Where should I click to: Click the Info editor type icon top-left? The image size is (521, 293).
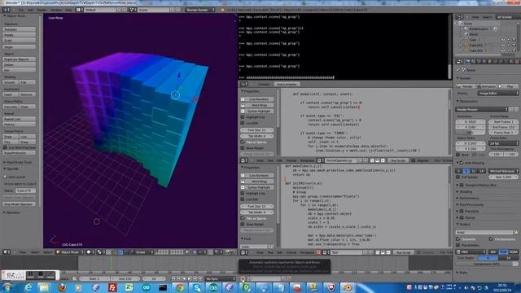tap(7, 10)
